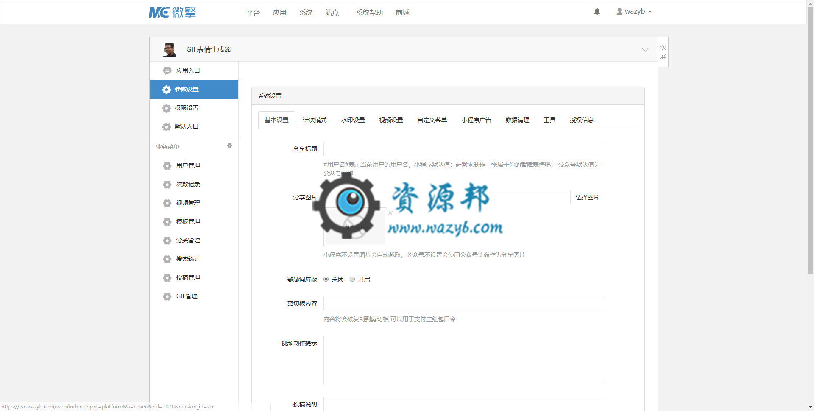Click the gear icon beside 分类管理

click(x=167, y=240)
